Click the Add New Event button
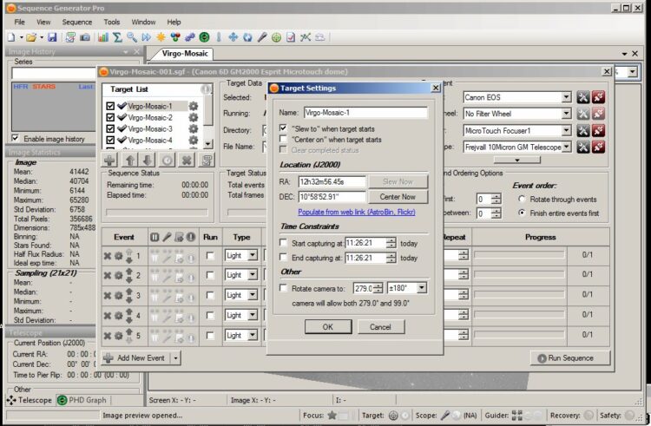Screen dimensions: 651x426 tap(135, 357)
